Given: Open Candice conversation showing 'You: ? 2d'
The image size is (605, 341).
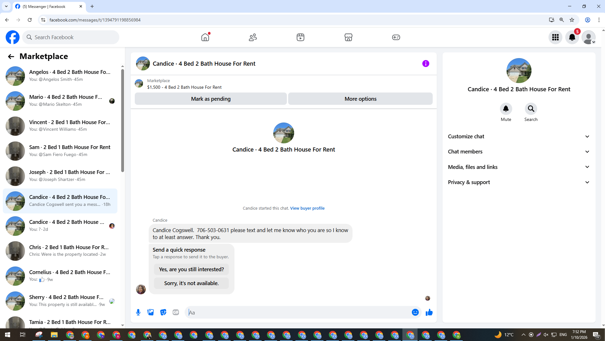Looking at the screenshot, I should point(60,226).
